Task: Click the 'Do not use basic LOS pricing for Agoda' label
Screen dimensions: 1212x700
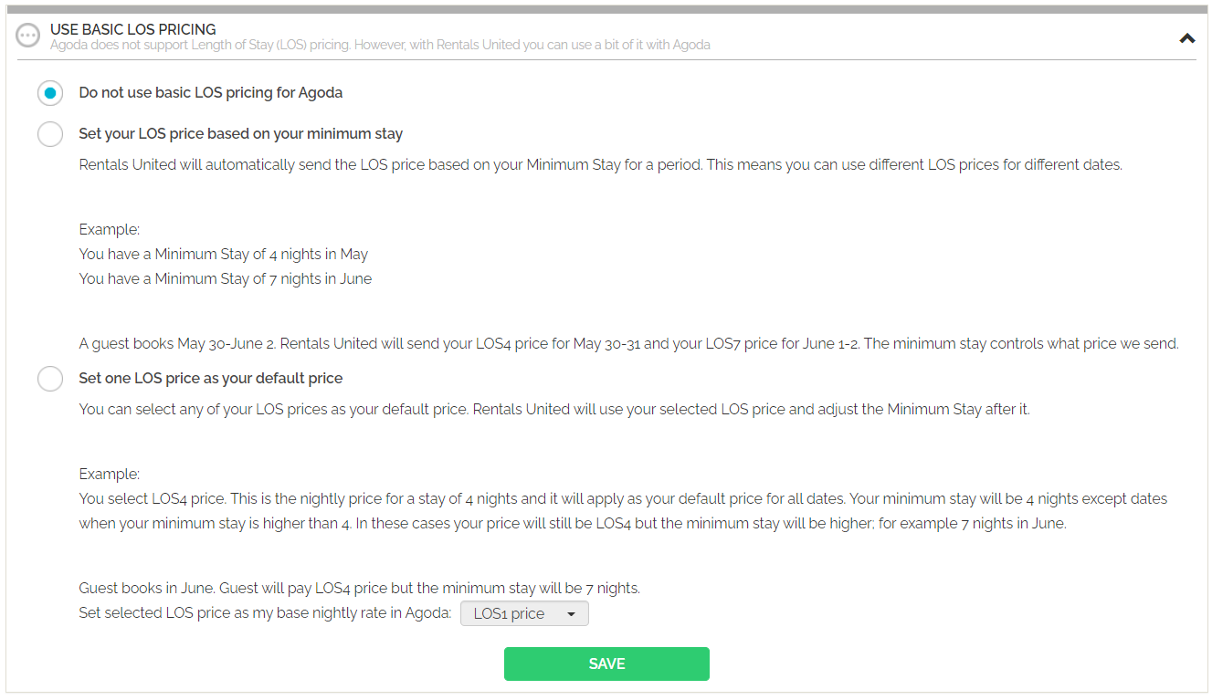Action: (x=211, y=92)
